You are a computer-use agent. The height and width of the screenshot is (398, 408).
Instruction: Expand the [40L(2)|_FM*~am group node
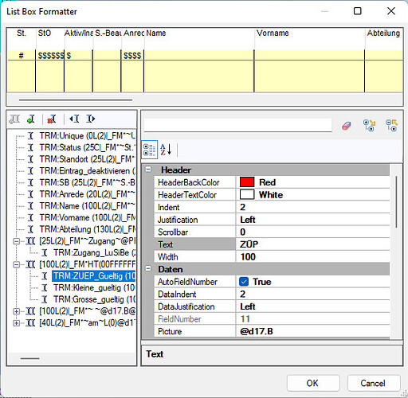tap(17, 323)
